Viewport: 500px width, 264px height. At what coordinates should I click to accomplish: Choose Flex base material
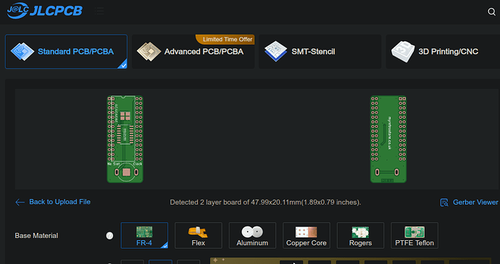coord(199,235)
